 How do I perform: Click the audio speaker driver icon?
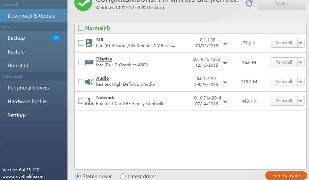pyautogui.click(x=89, y=82)
